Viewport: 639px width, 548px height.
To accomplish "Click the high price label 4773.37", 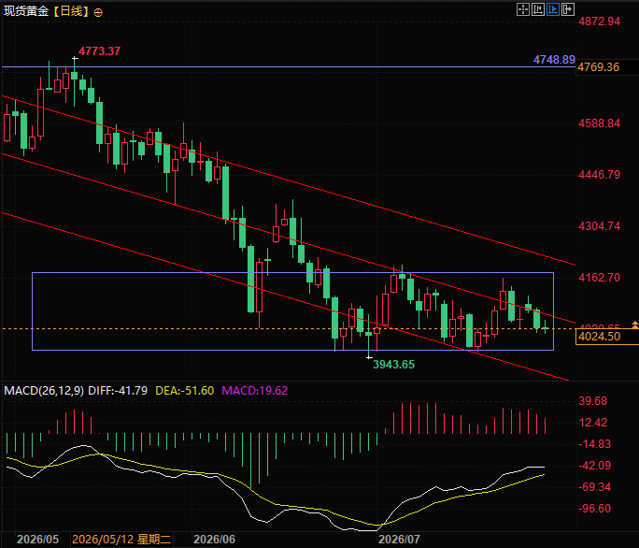I will 99,51.
